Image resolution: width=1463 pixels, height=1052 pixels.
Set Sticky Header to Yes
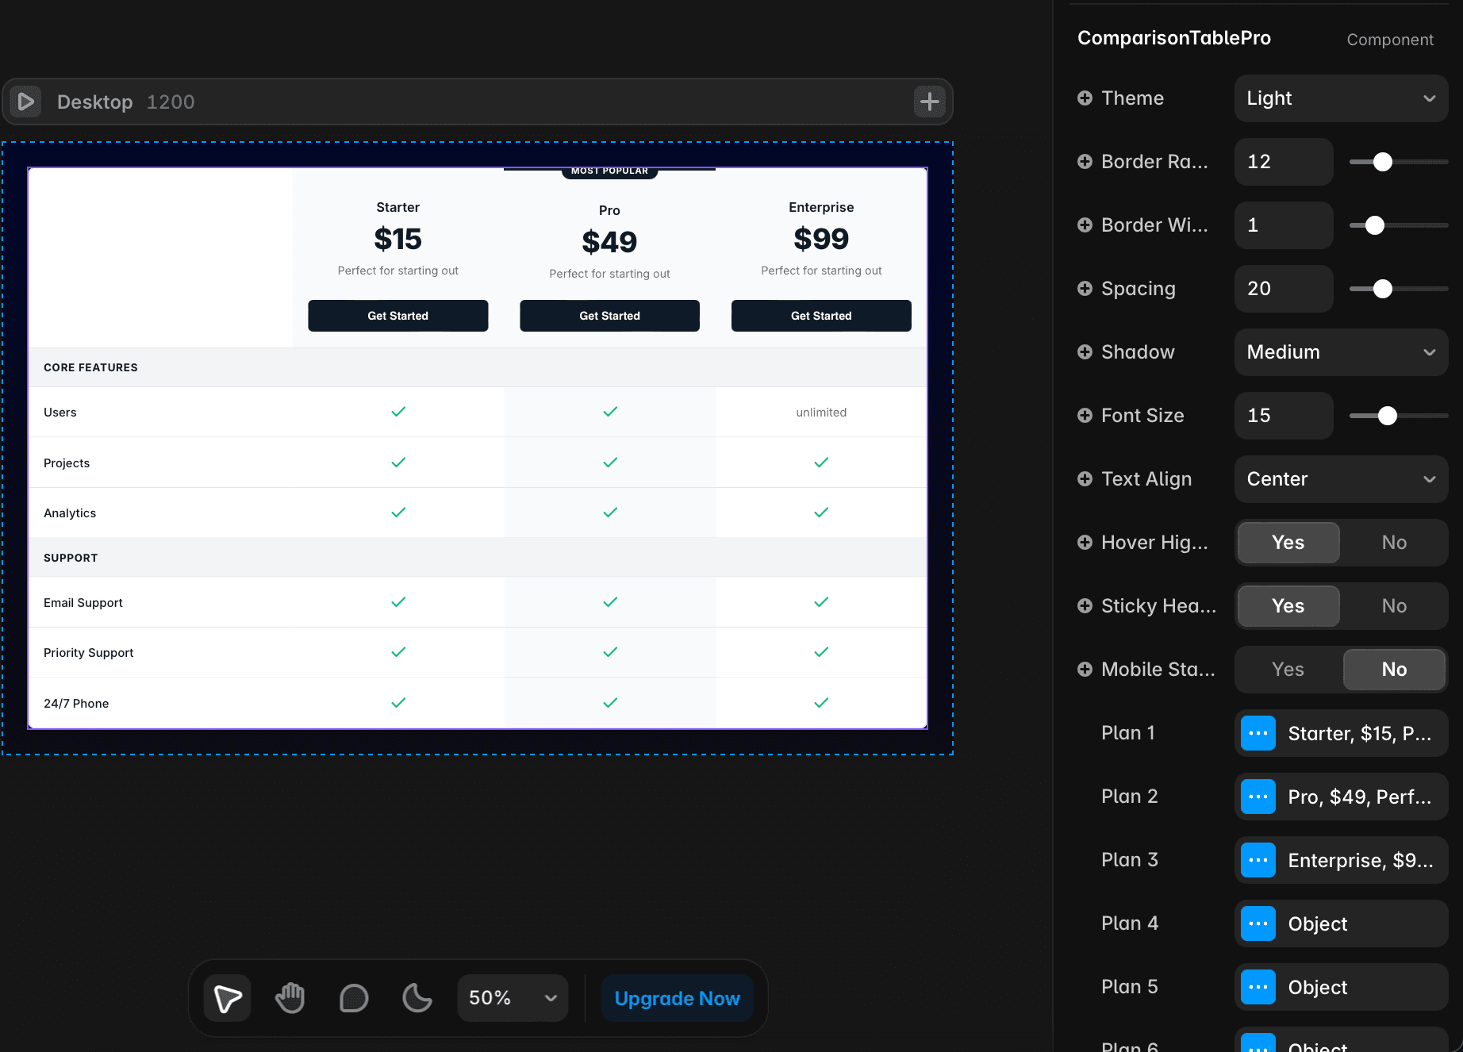click(x=1288, y=606)
